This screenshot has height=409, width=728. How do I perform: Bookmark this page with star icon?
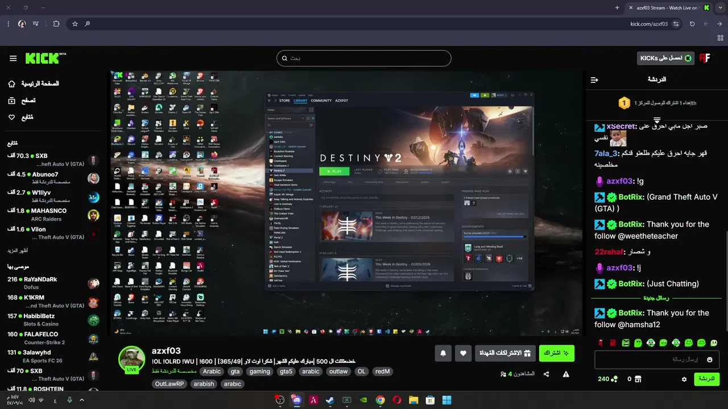click(75, 24)
